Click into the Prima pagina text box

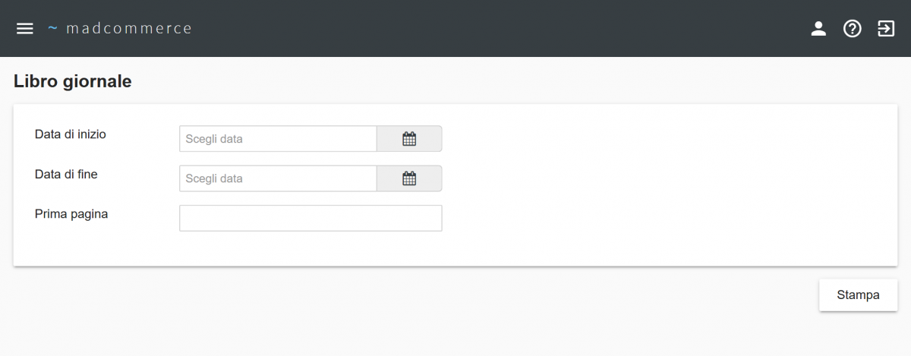coord(310,219)
